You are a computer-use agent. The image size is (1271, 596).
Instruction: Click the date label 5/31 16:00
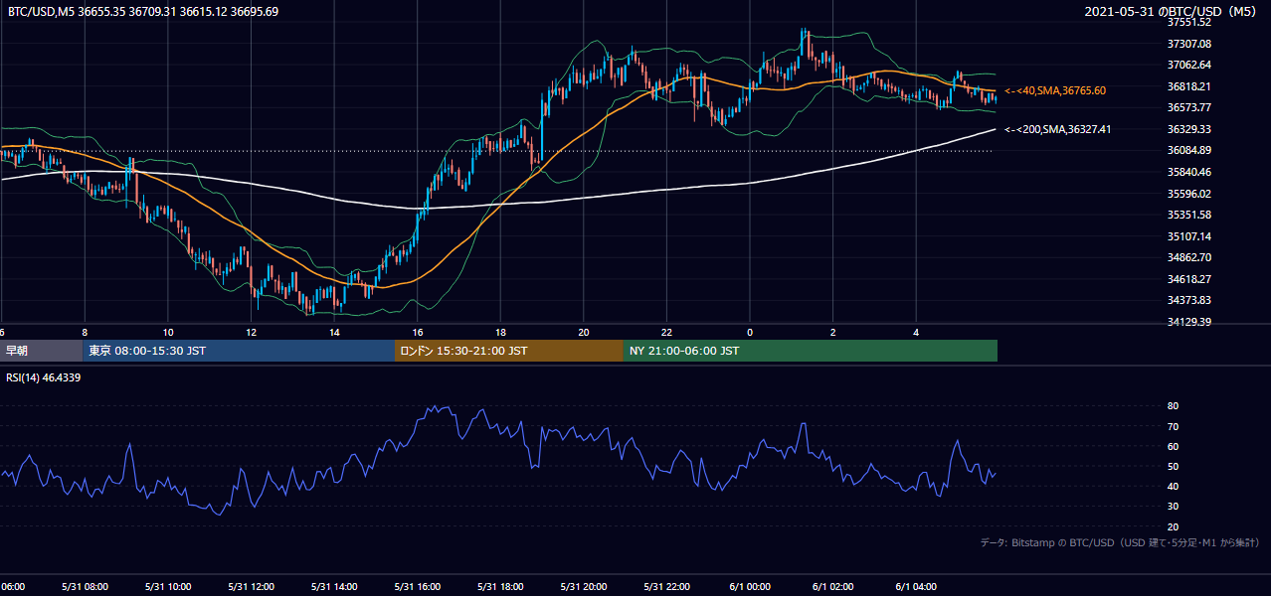[417, 587]
